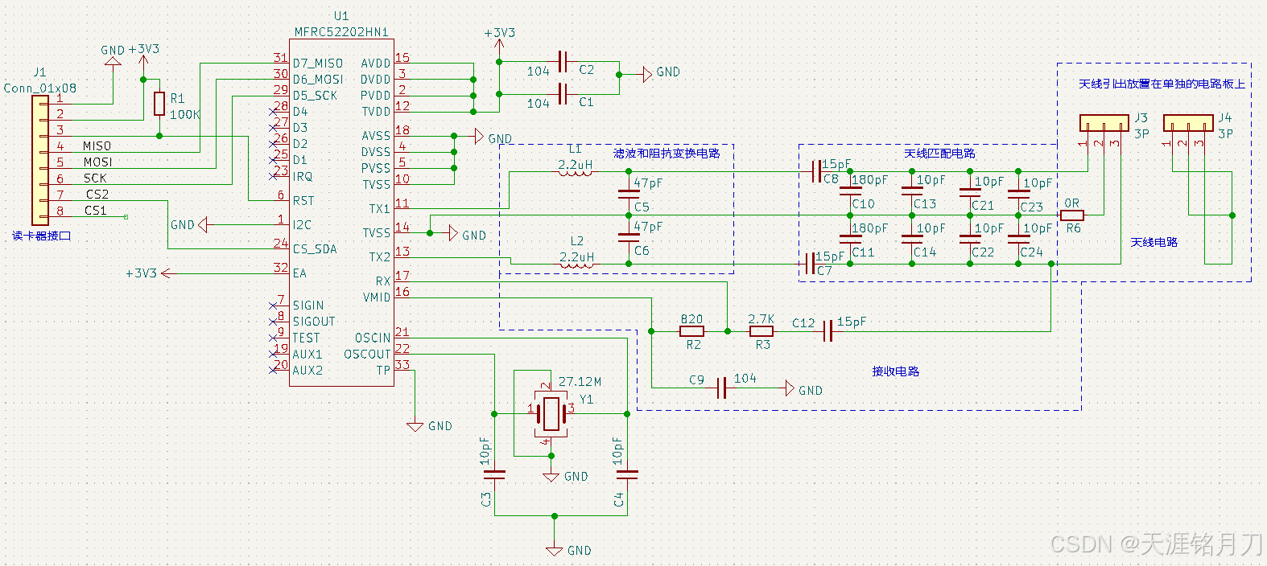The width and height of the screenshot is (1267, 566).
Task: Select the no-connect mark on IRQ pin 23
Action: (273, 177)
